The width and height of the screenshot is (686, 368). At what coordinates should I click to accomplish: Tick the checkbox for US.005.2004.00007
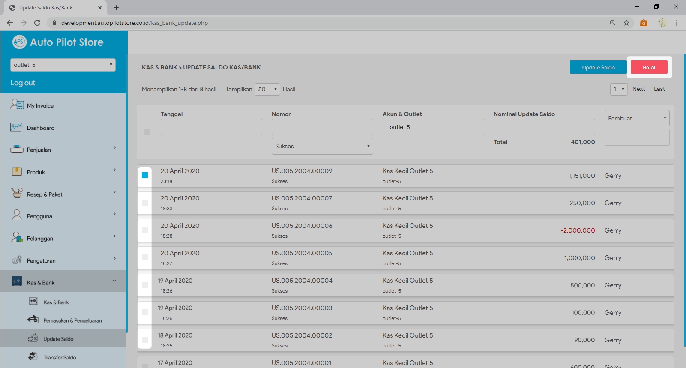145,203
